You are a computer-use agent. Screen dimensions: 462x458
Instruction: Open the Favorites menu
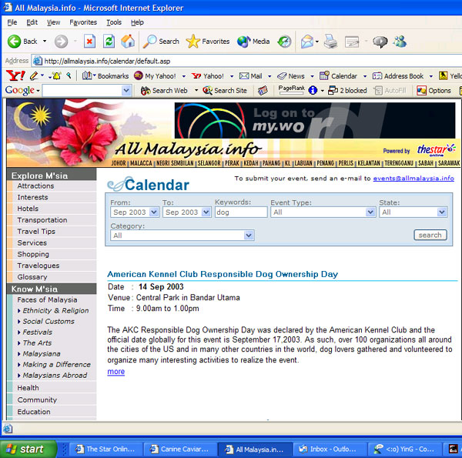click(x=83, y=22)
